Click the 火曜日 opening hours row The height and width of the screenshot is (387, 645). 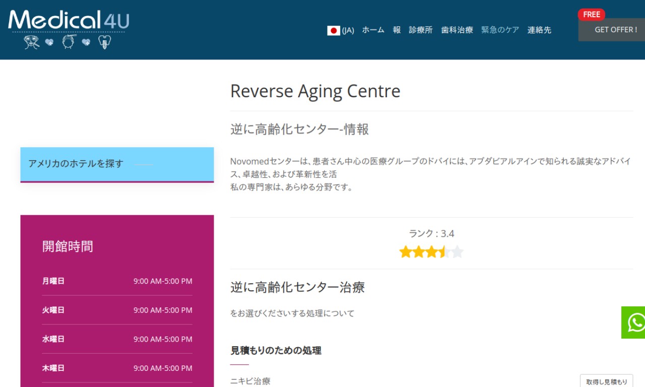point(117,310)
